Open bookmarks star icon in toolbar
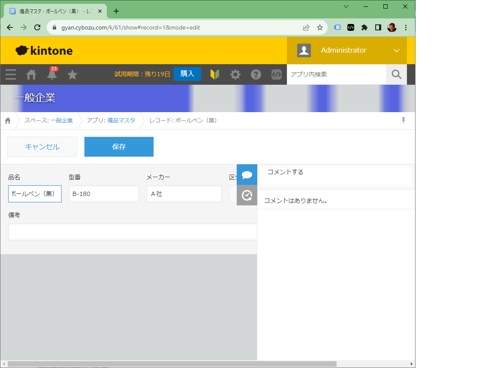This screenshot has width=494, height=368. (x=72, y=74)
